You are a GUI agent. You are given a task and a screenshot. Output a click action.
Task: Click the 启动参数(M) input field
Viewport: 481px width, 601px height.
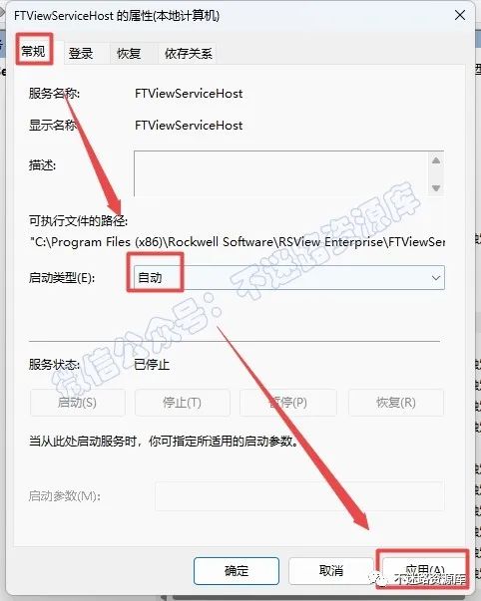[299, 496]
